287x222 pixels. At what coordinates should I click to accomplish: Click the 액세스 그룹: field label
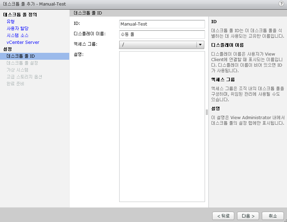85,44
